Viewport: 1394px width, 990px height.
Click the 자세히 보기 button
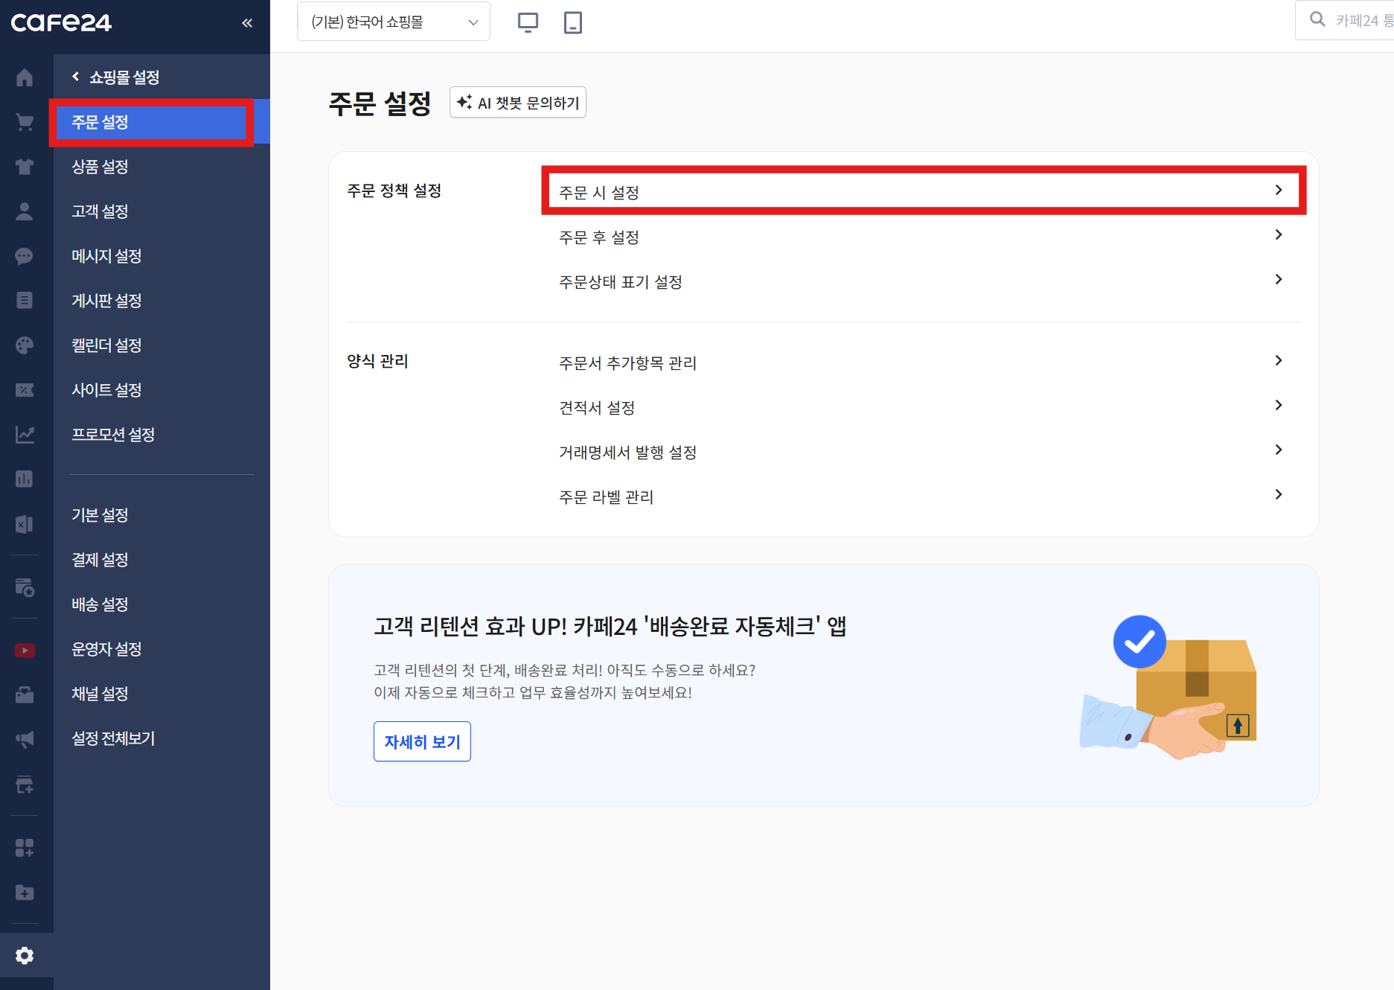[422, 741]
